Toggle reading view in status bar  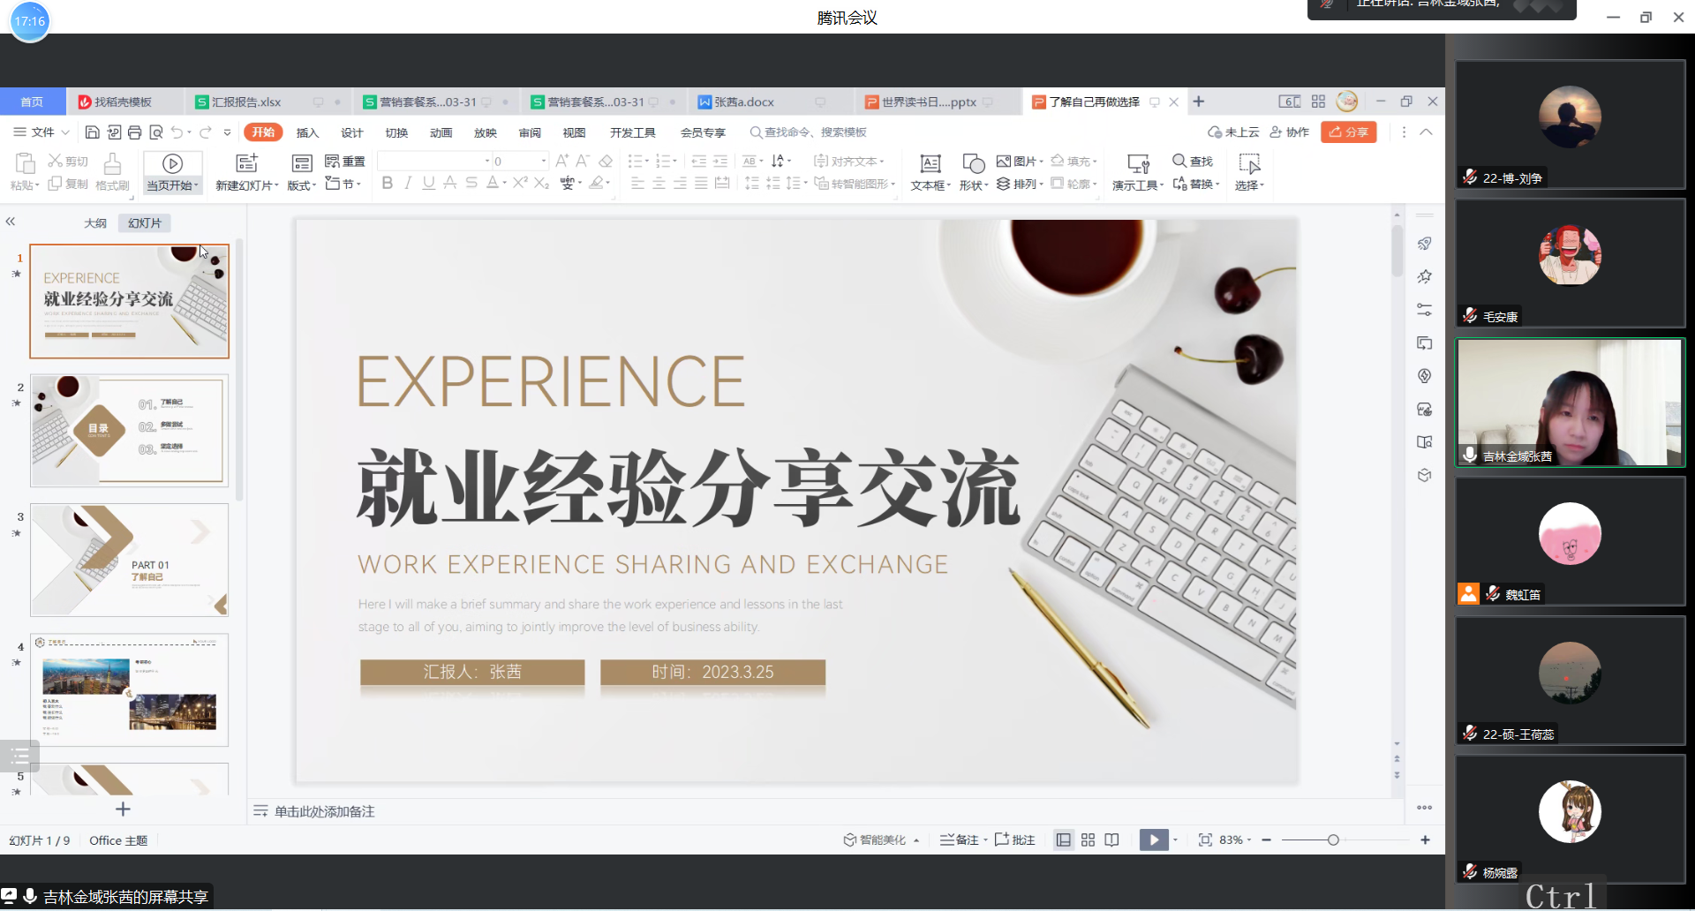click(1111, 840)
